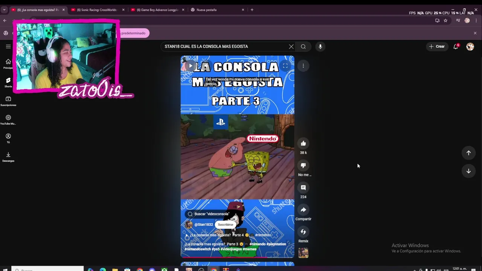Open the 224 comments panel

click(303, 187)
